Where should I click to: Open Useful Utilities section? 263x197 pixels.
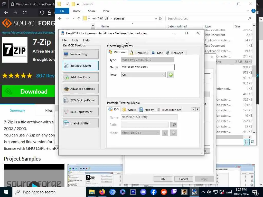click(80, 123)
